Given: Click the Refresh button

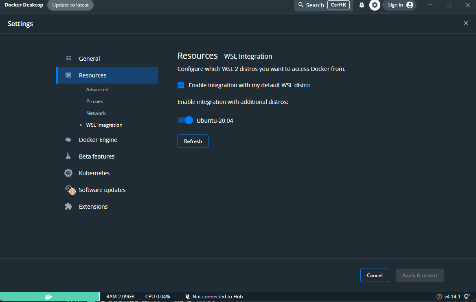Looking at the screenshot, I should [193, 141].
